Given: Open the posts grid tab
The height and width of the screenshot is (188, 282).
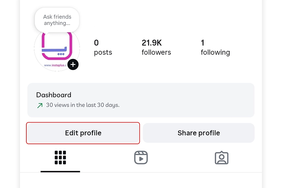Looking at the screenshot, I should coord(60,158).
